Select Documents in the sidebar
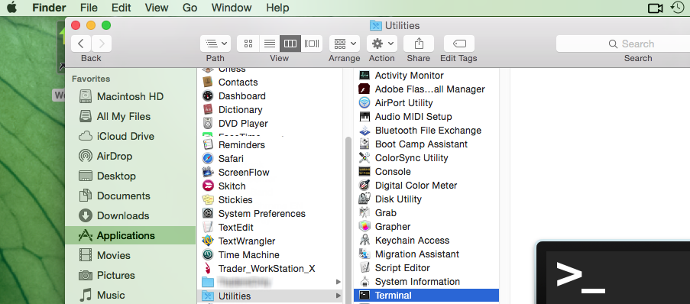 click(x=130, y=196)
